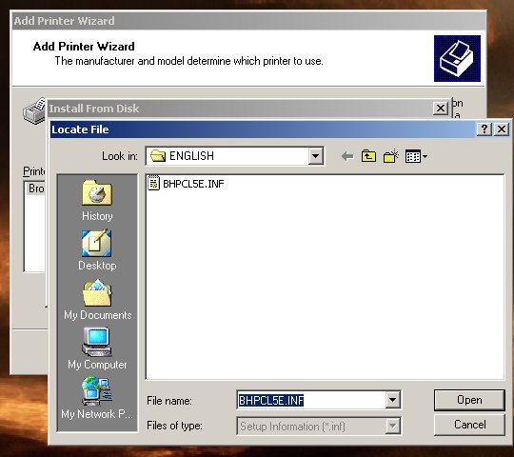Expand the Files of type dropdown
514x457 pixels.
tap(392, 427)
